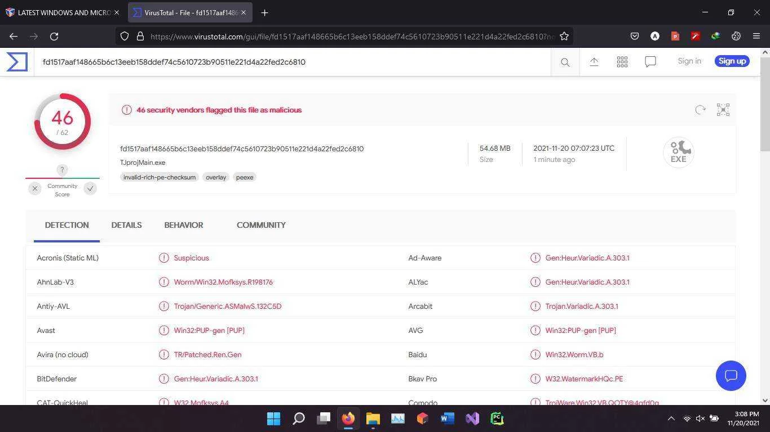Switch to the DETAILS tab

[126, 225]
